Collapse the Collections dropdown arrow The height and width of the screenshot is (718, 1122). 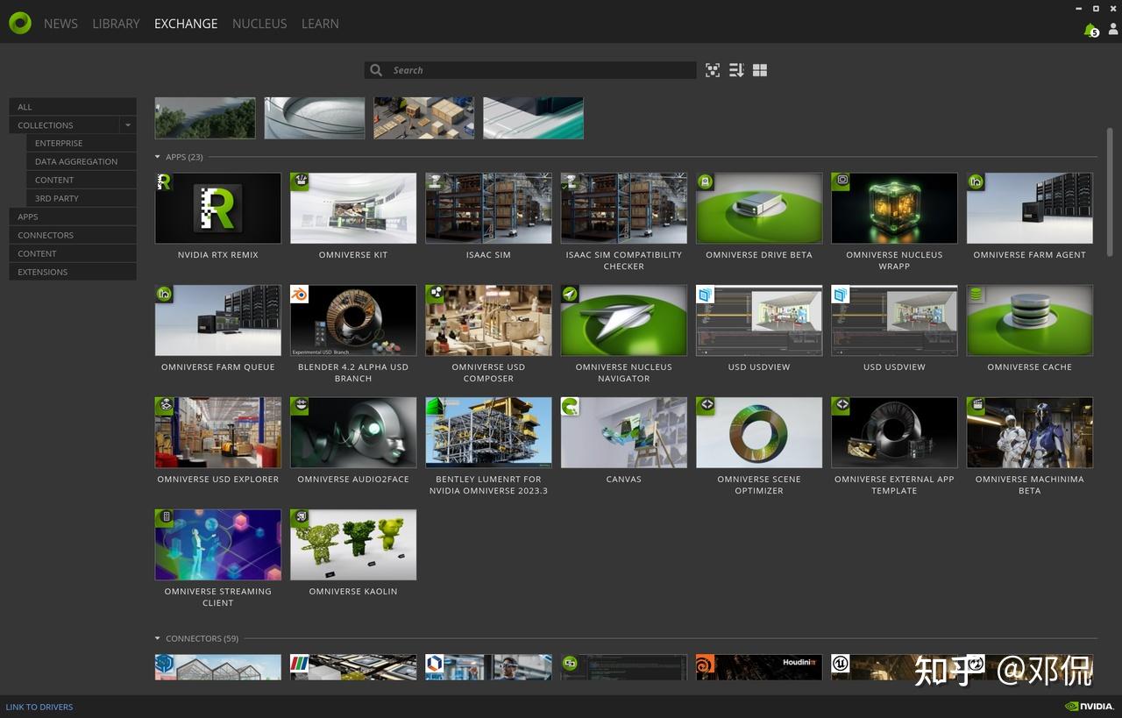pyautogui.click(x=128, y=125)
